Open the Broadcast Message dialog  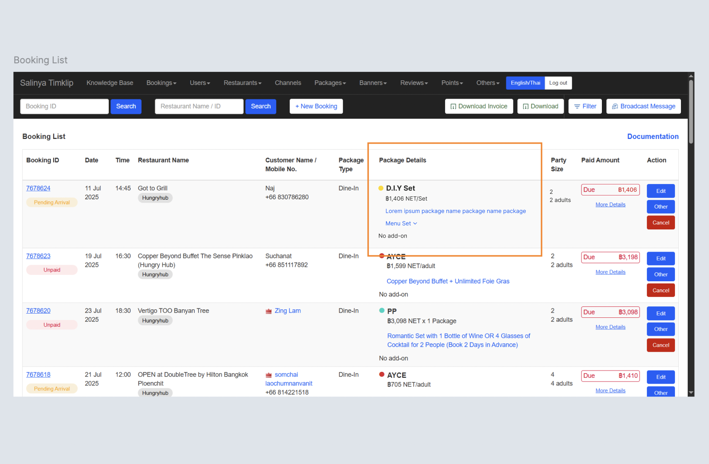643,106
